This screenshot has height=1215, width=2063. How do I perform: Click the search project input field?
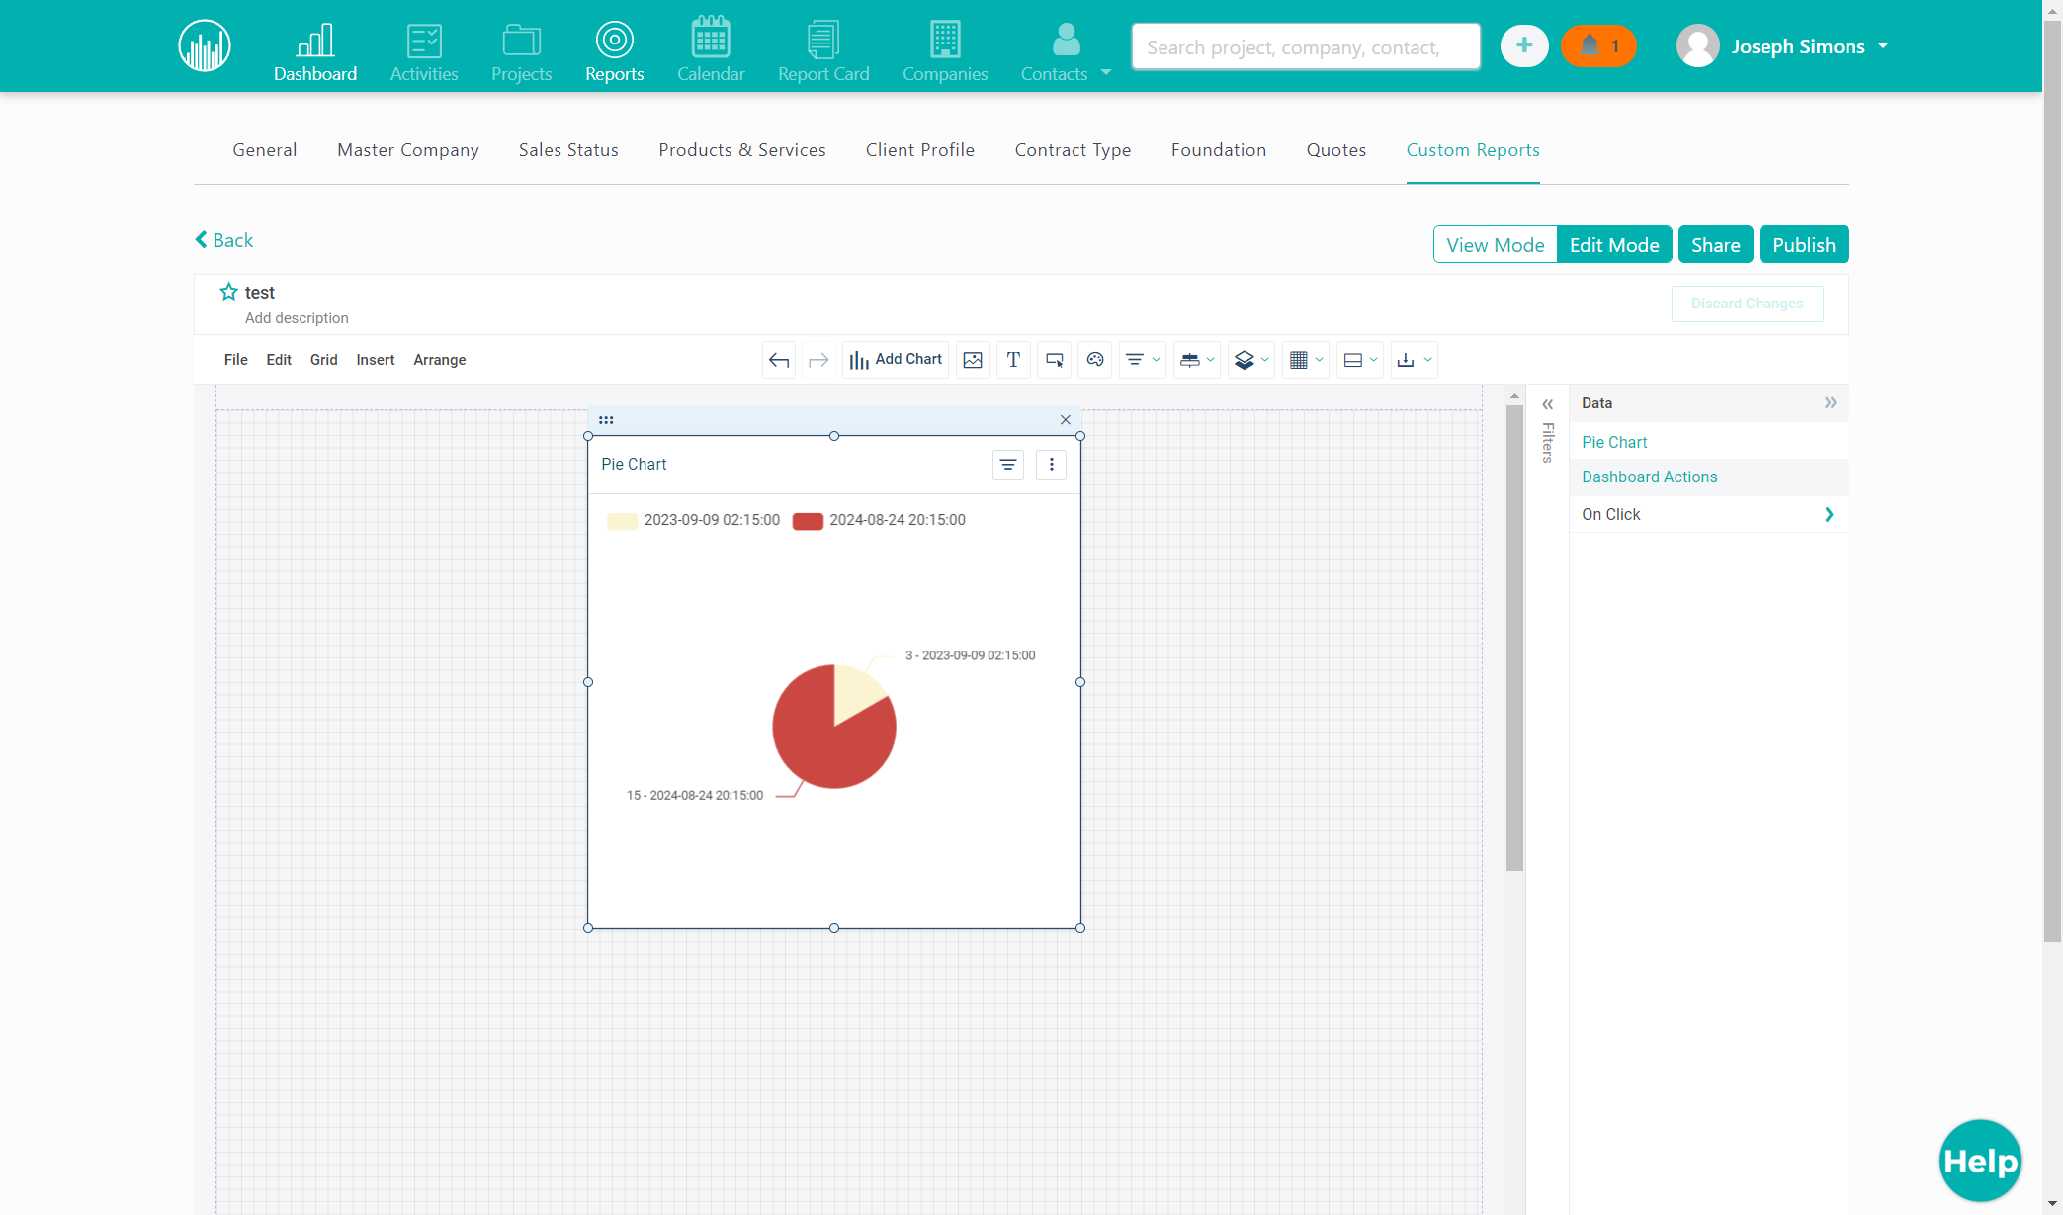click(x=1306, y=47)
